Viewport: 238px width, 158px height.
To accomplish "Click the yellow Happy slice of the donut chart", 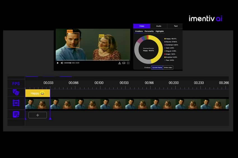I will click(160, 49).
